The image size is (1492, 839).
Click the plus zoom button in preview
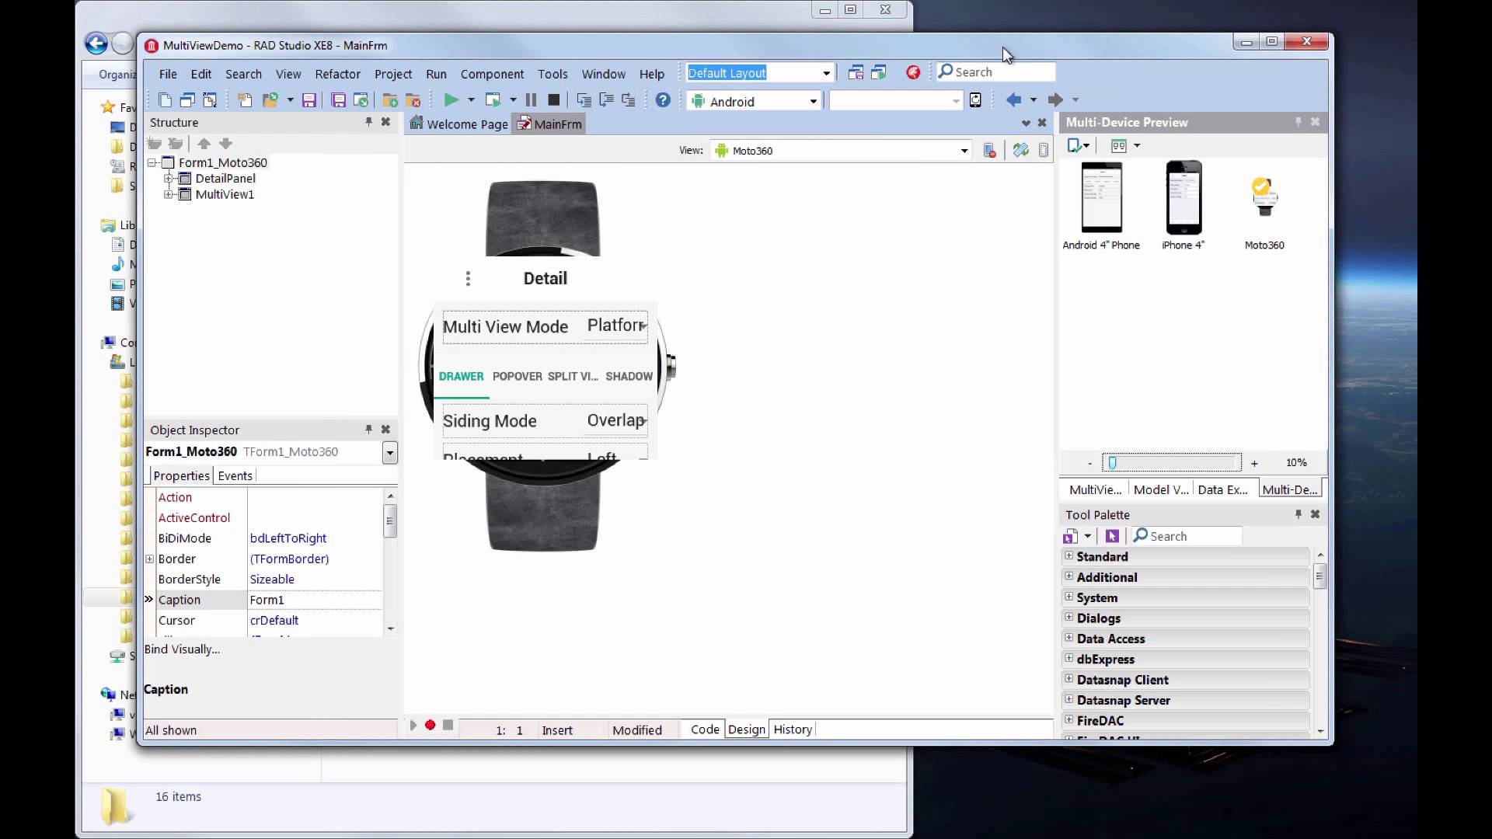pyautogui.click(x=1253, y=463)
